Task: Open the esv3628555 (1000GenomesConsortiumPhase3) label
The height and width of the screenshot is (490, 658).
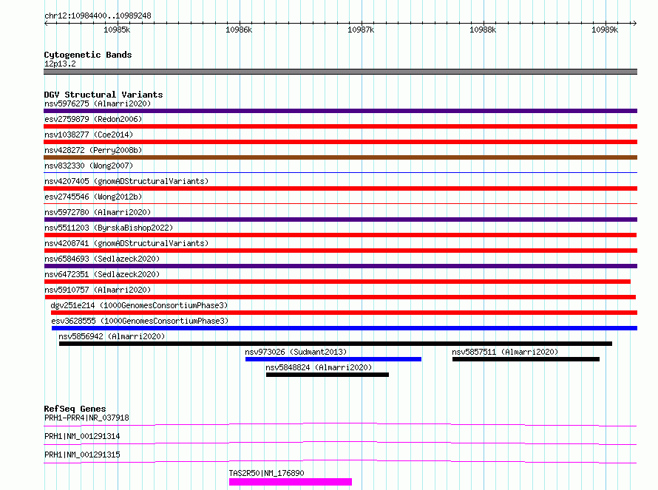Action: click(x=140, y=321)
